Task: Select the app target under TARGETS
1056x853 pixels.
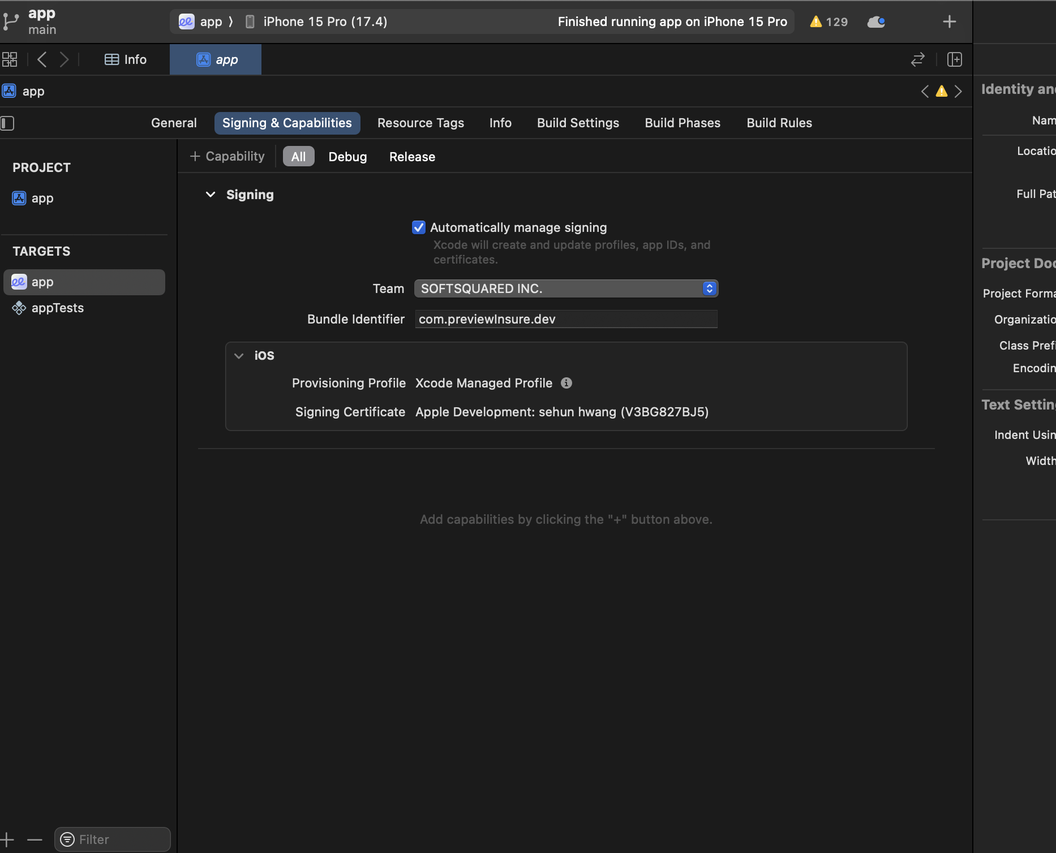Action: pyautogui.click(x=84, y=282)
